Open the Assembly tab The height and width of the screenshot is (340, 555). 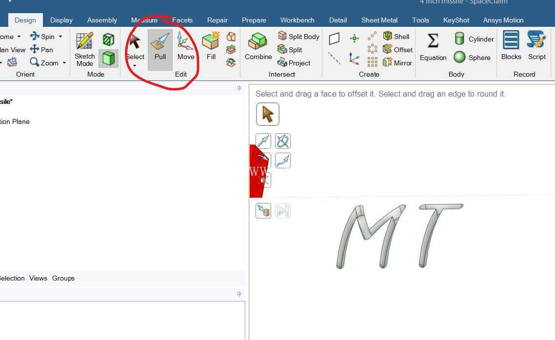click(102, 20)
